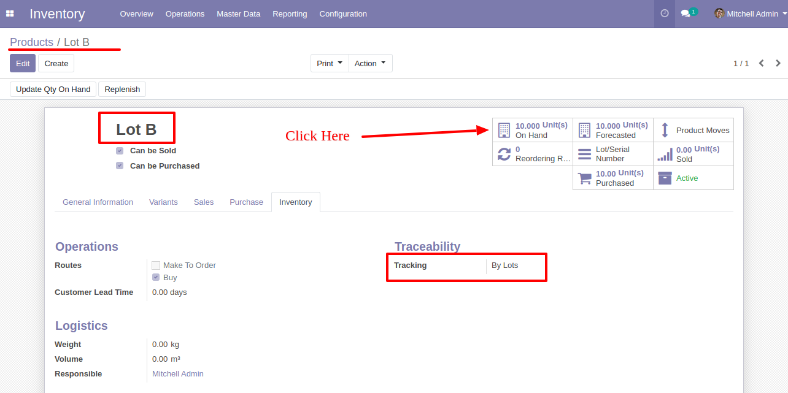Open the activities clock icon
The width and height of the screenshot is (788, 393).
[665, 13]
